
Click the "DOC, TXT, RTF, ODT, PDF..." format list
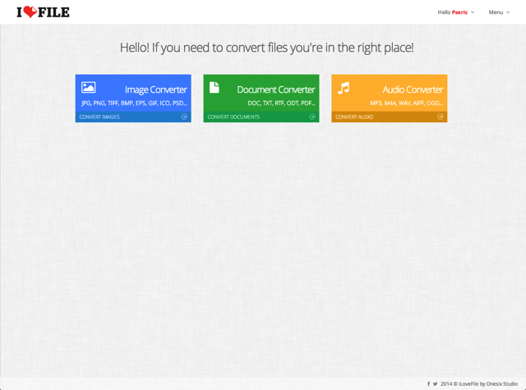281,103
